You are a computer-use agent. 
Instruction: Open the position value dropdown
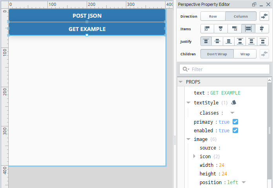244,182
